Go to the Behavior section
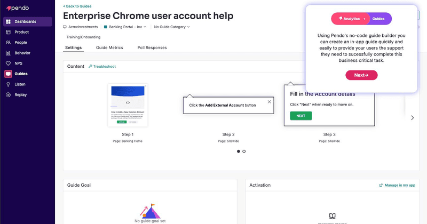This screenshot has width=427, height=224. click(22, 53)
